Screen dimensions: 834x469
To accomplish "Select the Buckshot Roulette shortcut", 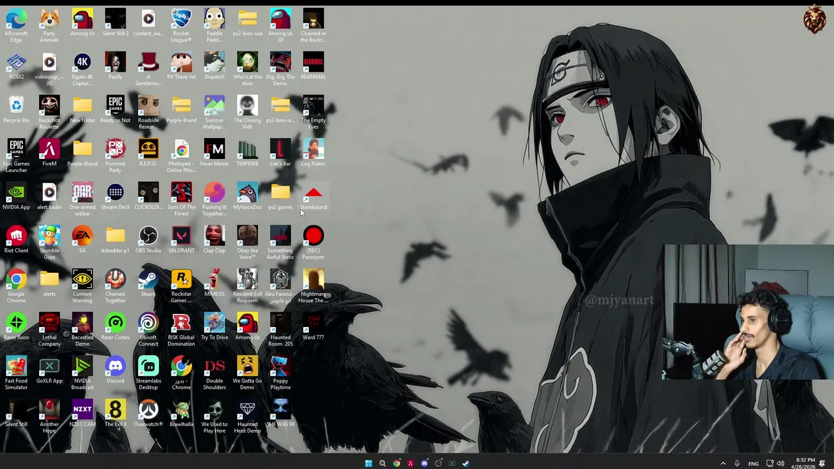I will pos(50,112).
